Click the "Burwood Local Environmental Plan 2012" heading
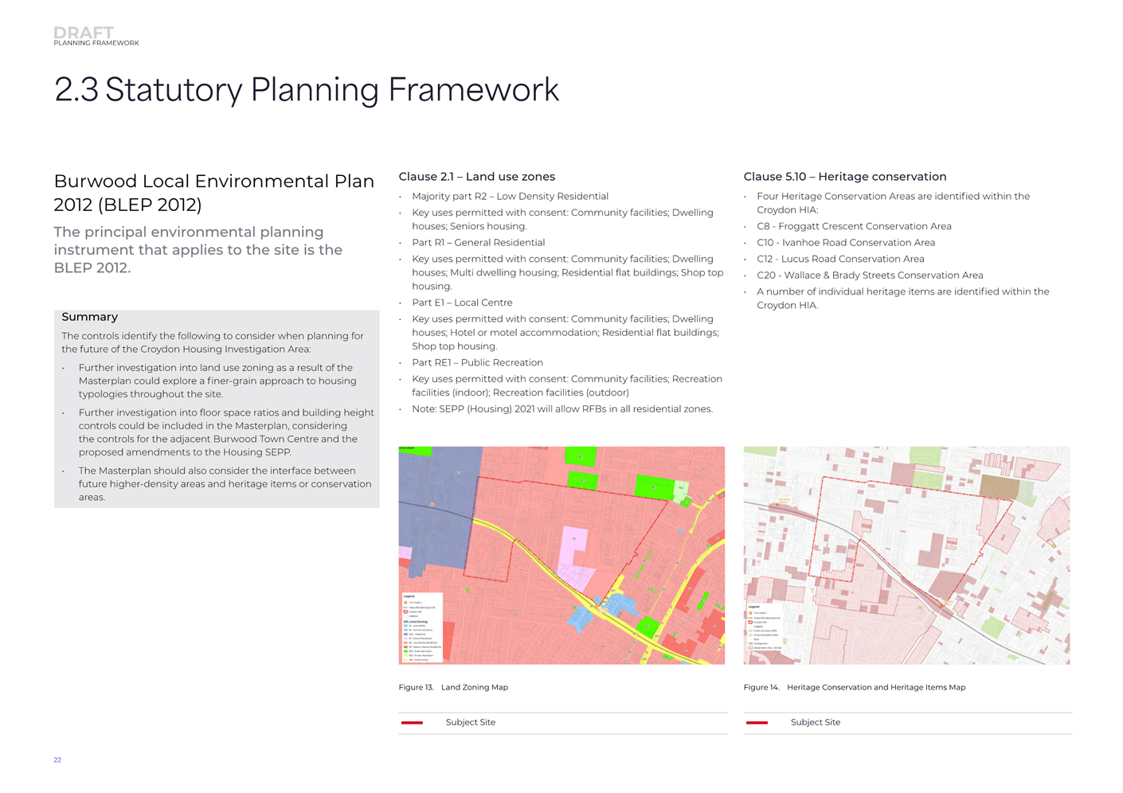 (x=213, y=193)
